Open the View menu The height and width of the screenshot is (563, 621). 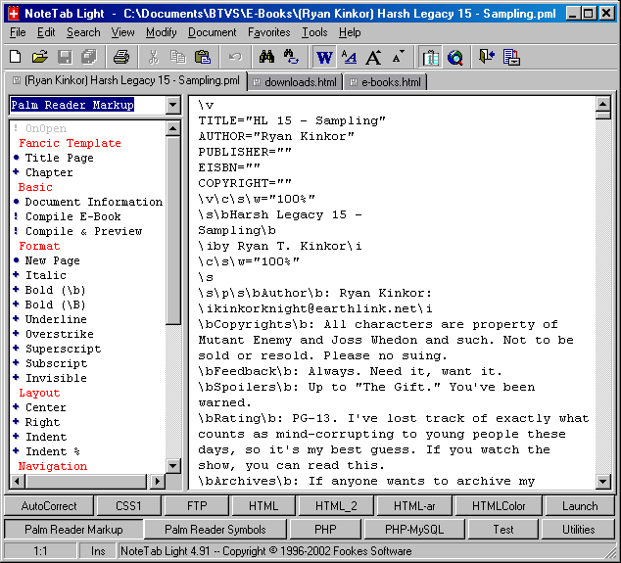coord(122,32)
